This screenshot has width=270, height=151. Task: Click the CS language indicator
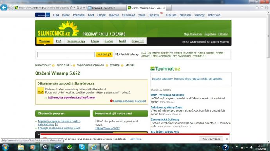(x=218, y=147)
